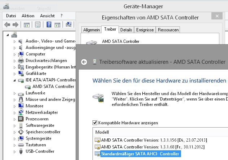This screenshot has height=160, width=228.
Task: Expand the Mäuse und andere Zeigegeräte node
Action: pos(14,100)
